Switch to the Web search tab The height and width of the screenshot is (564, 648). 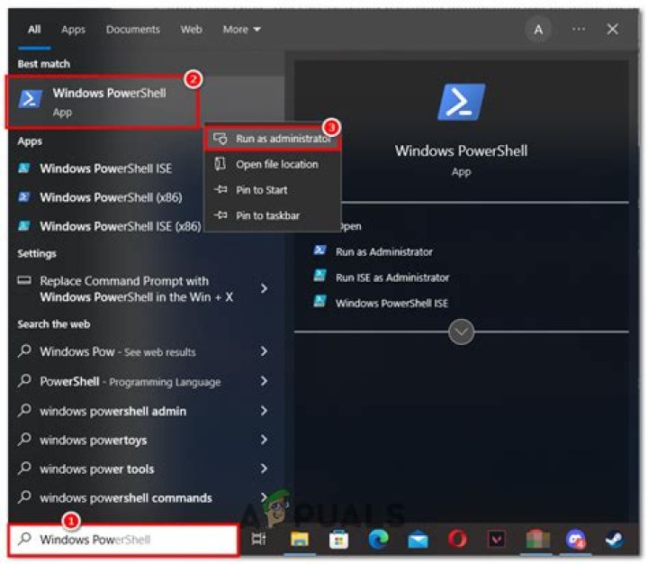192,30
